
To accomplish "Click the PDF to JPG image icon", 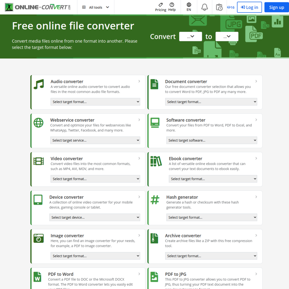I will (x=154, y=277).
